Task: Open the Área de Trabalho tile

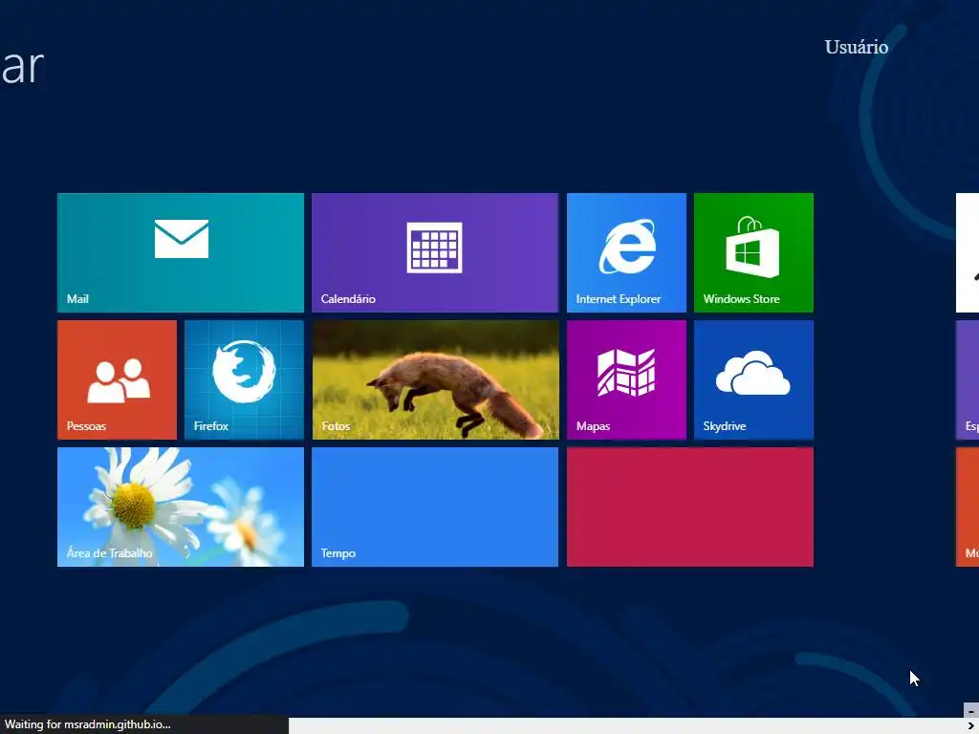Action: 181,507
